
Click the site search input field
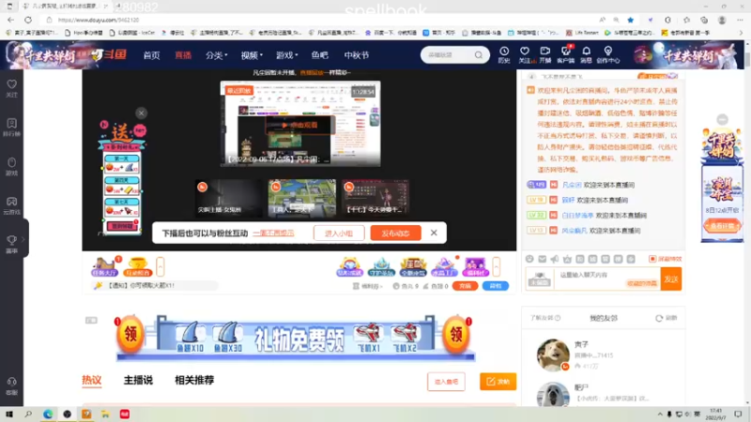point(447,55)
